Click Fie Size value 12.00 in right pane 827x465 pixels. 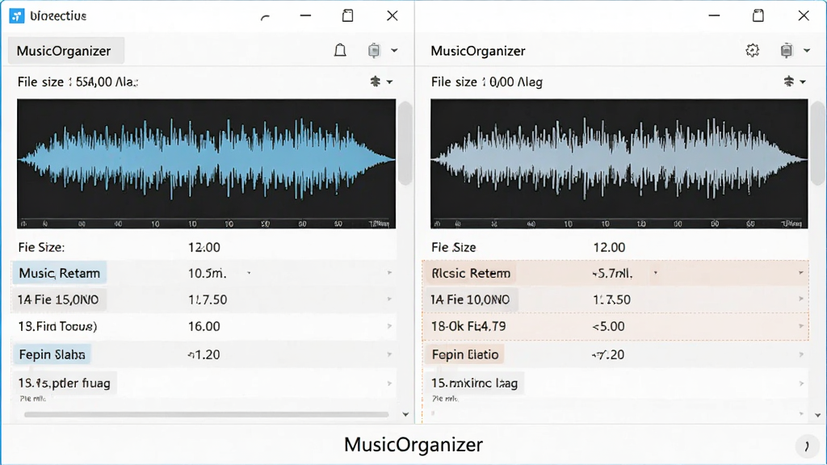pyautogui.click(x=609, y=247)
